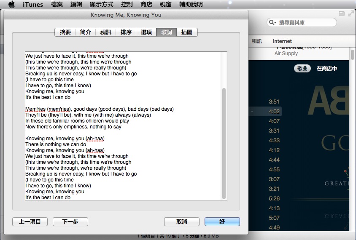
Task: Open the 商店 menu
Action: pos(146,4)
